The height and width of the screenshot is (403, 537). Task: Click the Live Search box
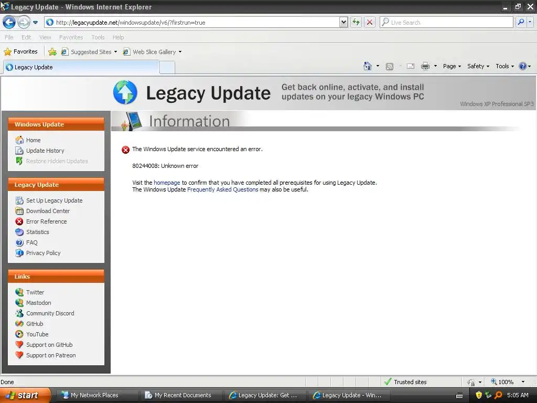click(x=446, y=23)
